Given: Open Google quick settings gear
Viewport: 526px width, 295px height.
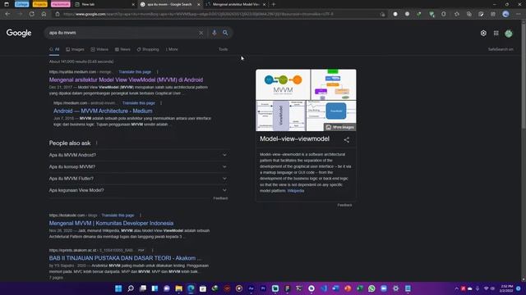Looking at the screenshot, I should pos(483,33).
